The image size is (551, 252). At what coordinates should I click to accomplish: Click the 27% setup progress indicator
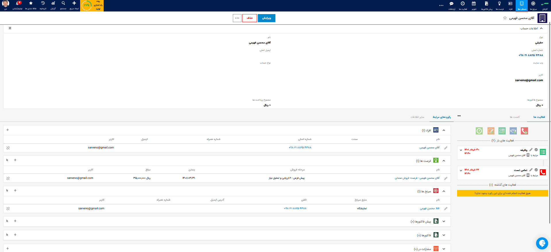point(92,5)
